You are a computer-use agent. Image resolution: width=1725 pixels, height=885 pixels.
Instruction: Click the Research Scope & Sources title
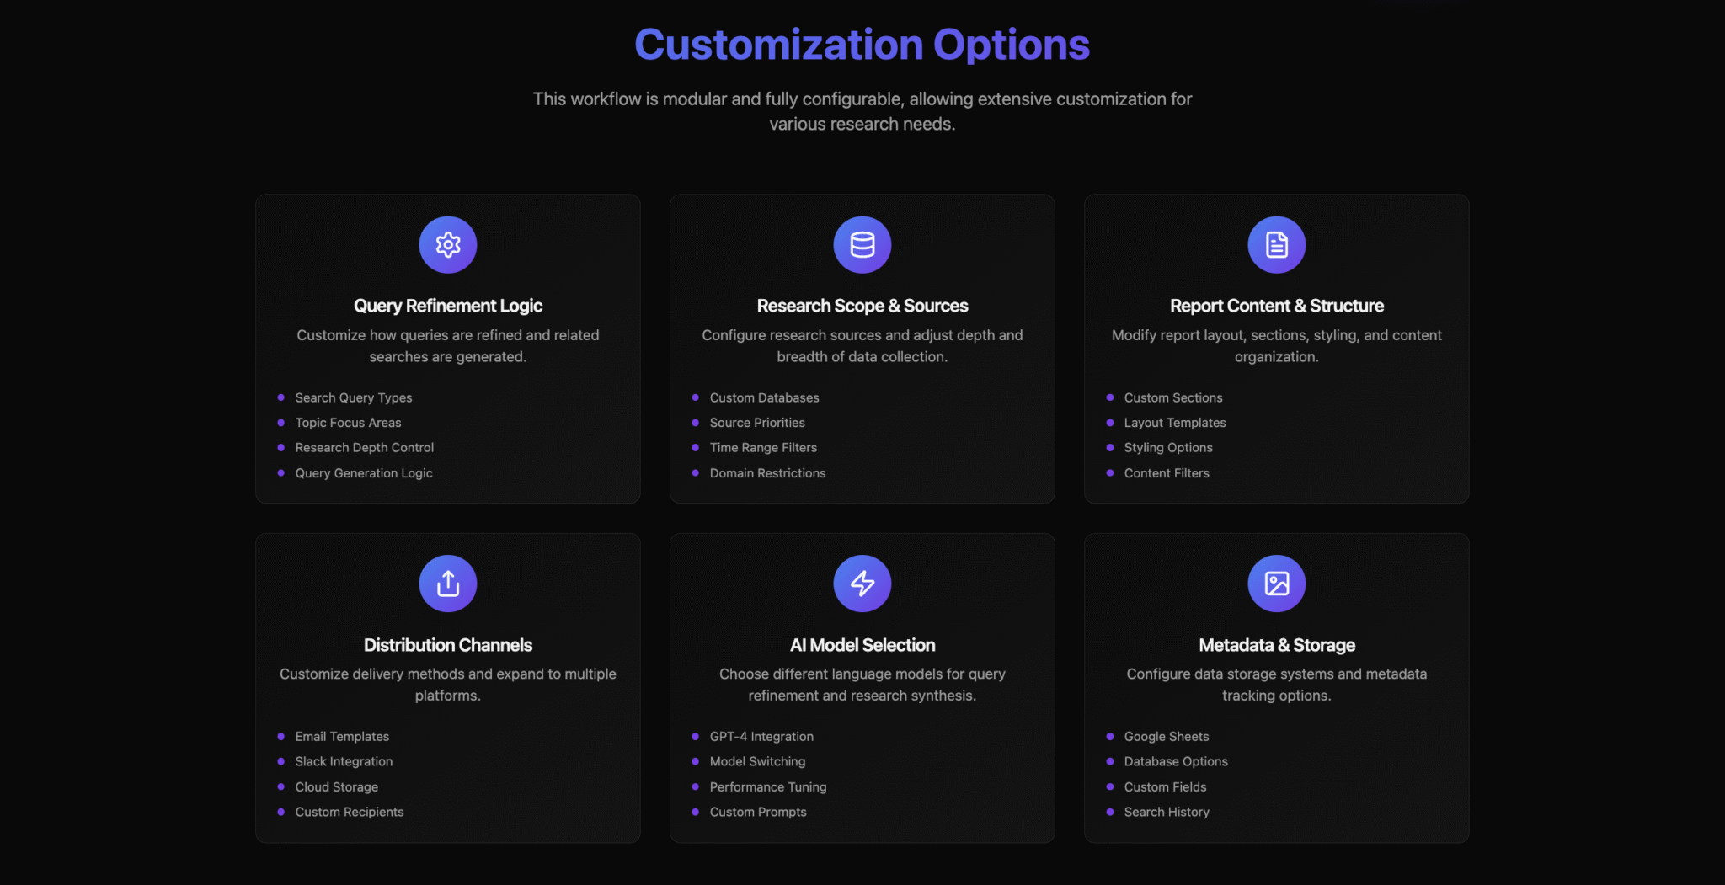pyautogui.click(x=862, y=306)
